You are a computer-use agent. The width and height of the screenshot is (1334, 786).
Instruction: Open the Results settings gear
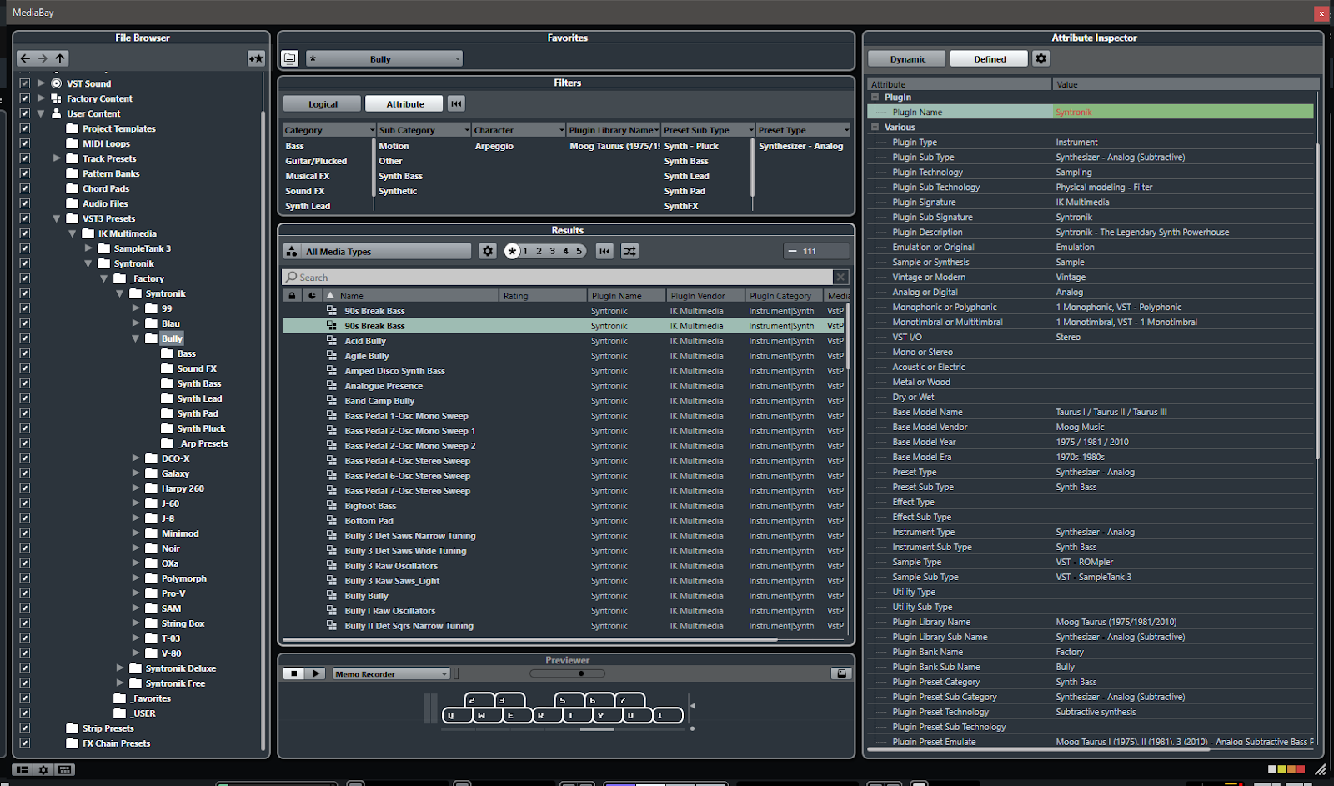click(x=488, y=251)
